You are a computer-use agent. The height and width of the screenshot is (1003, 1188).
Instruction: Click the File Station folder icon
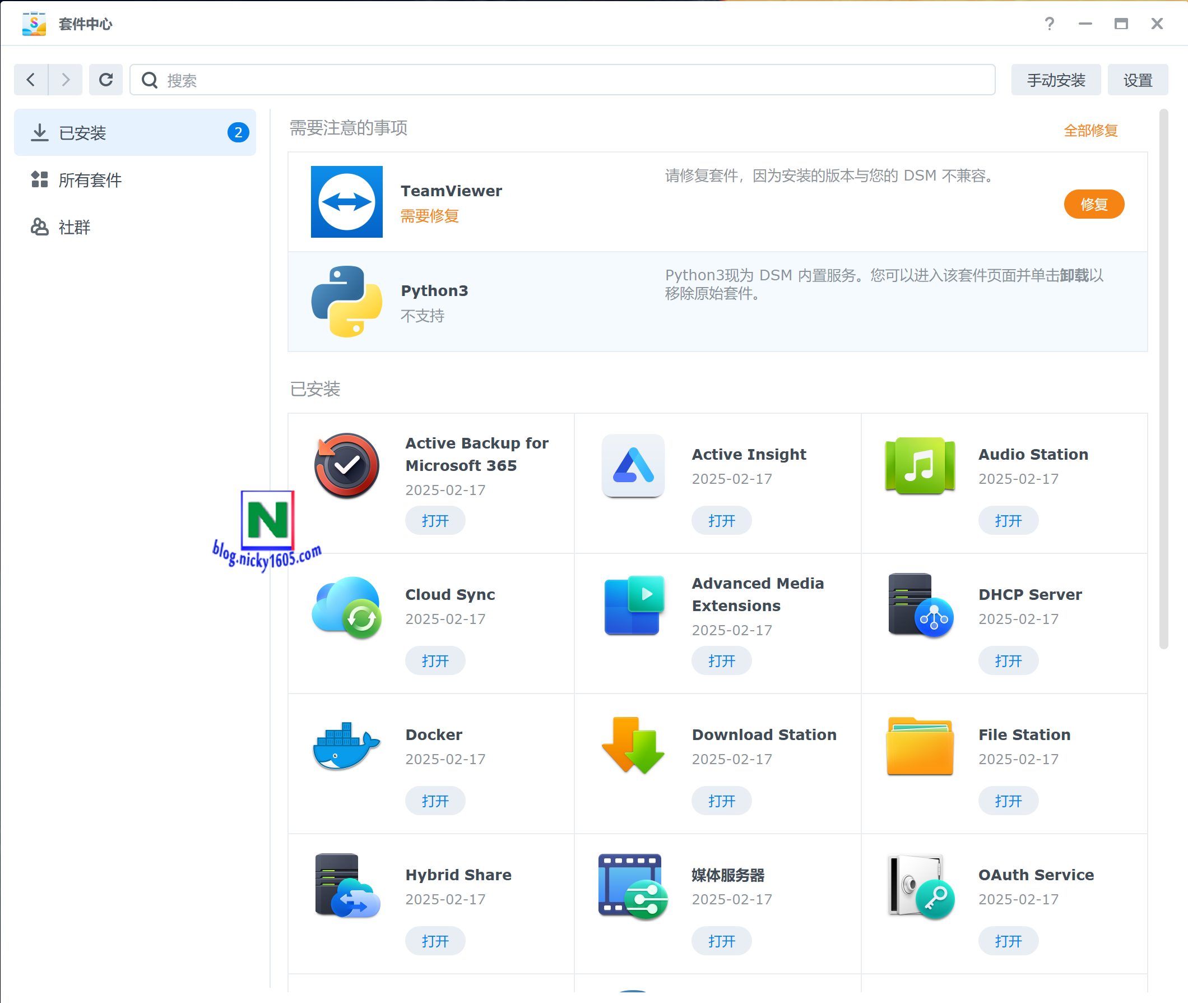[x=919, y=746]
